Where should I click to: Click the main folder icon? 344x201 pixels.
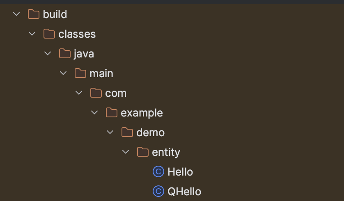point(80,73)
